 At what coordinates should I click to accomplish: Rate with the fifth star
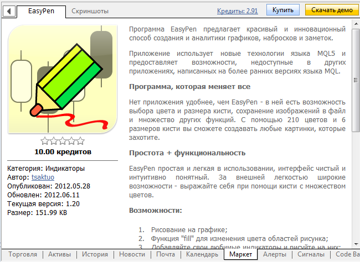81,141
